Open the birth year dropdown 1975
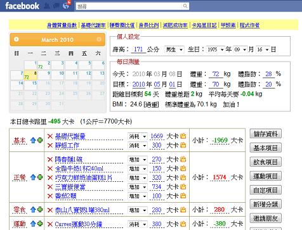This screenshot has height=230, width=302. [216, 49]
